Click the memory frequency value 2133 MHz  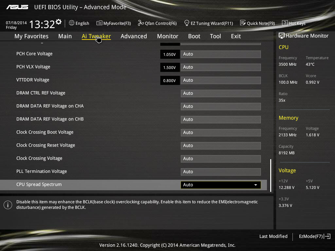tap(288, 135)
